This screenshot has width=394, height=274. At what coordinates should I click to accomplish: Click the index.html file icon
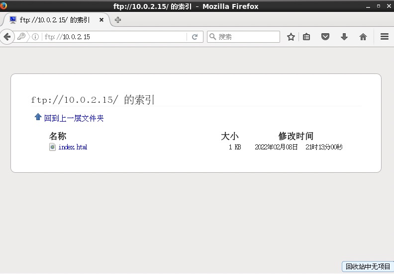point(52,147)
